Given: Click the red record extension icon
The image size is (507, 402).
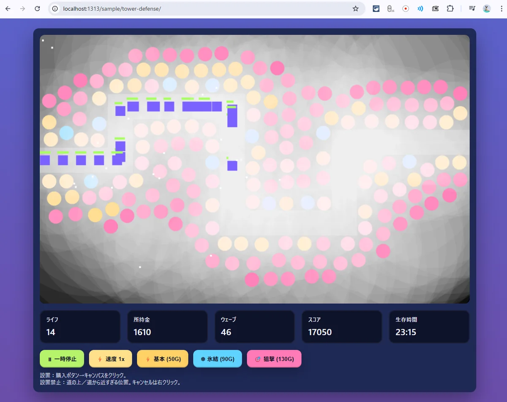Looking at the screenshot, I should coord(406,8).
